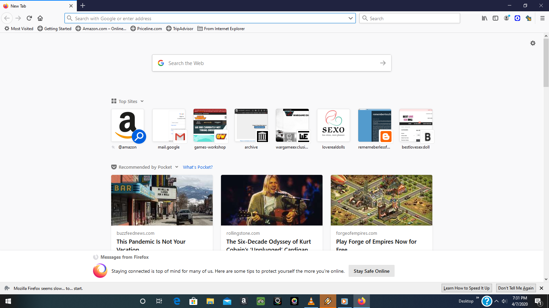Open a new tab with plus button

pyautogui.click(x=83, y=5)
